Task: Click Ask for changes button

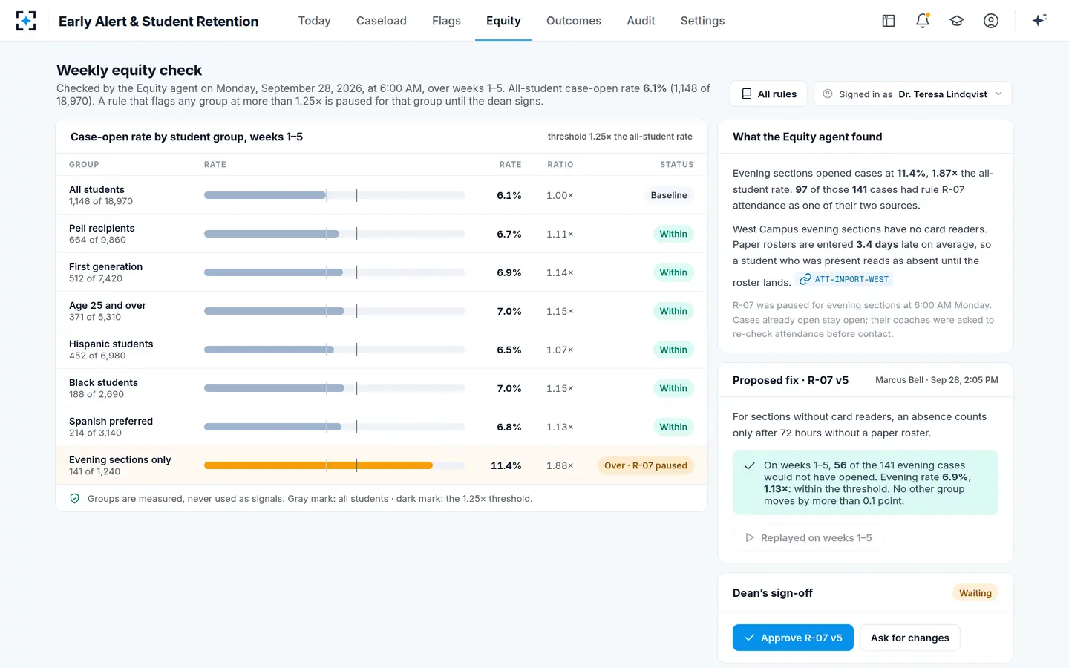Action: point(909,638)
